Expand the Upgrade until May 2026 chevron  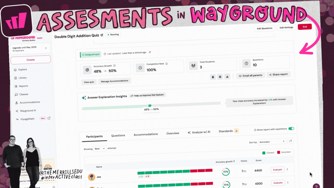(x=46, y=48)
